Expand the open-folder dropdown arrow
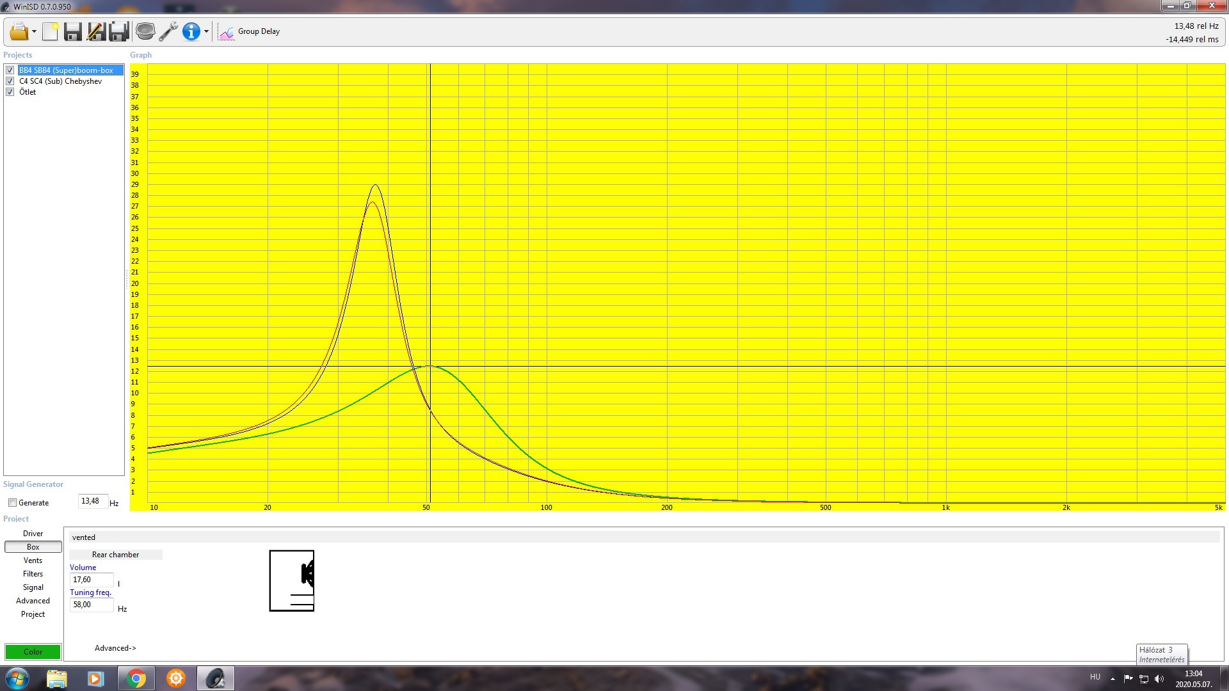This screenshot has height=691, width=1229. (34, 31)
